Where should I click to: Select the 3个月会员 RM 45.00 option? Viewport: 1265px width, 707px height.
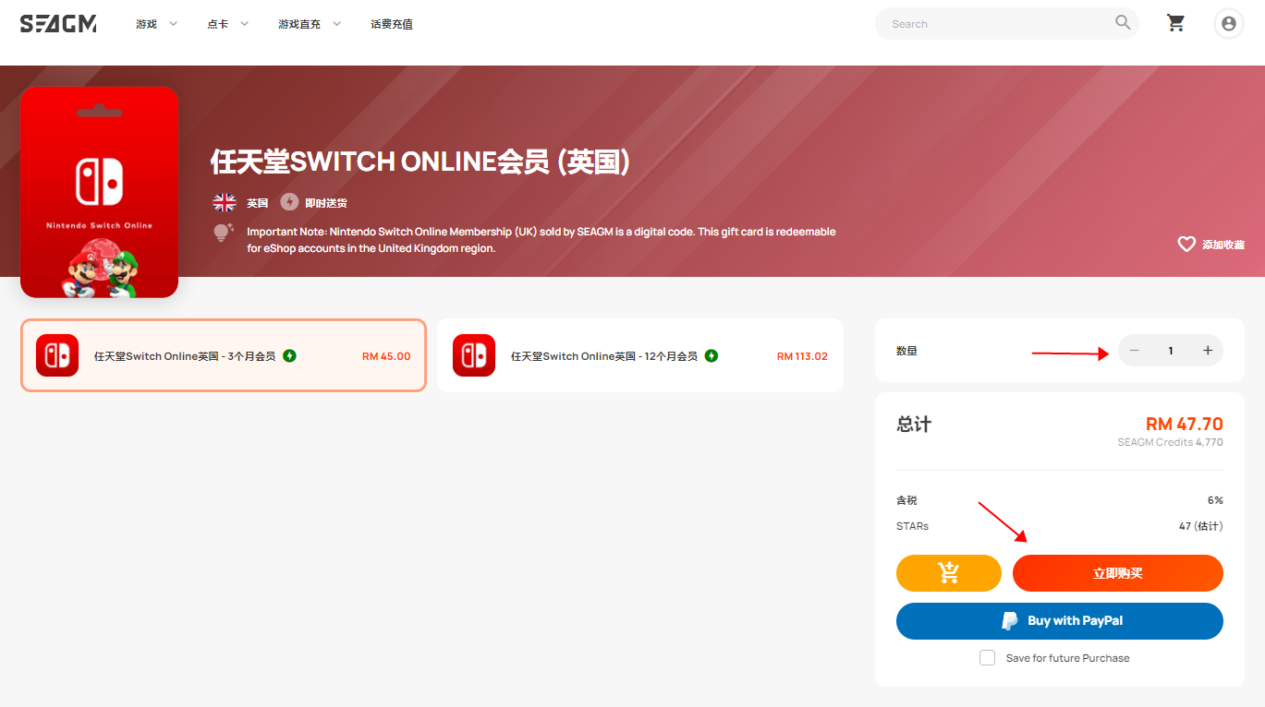(224, 355)
